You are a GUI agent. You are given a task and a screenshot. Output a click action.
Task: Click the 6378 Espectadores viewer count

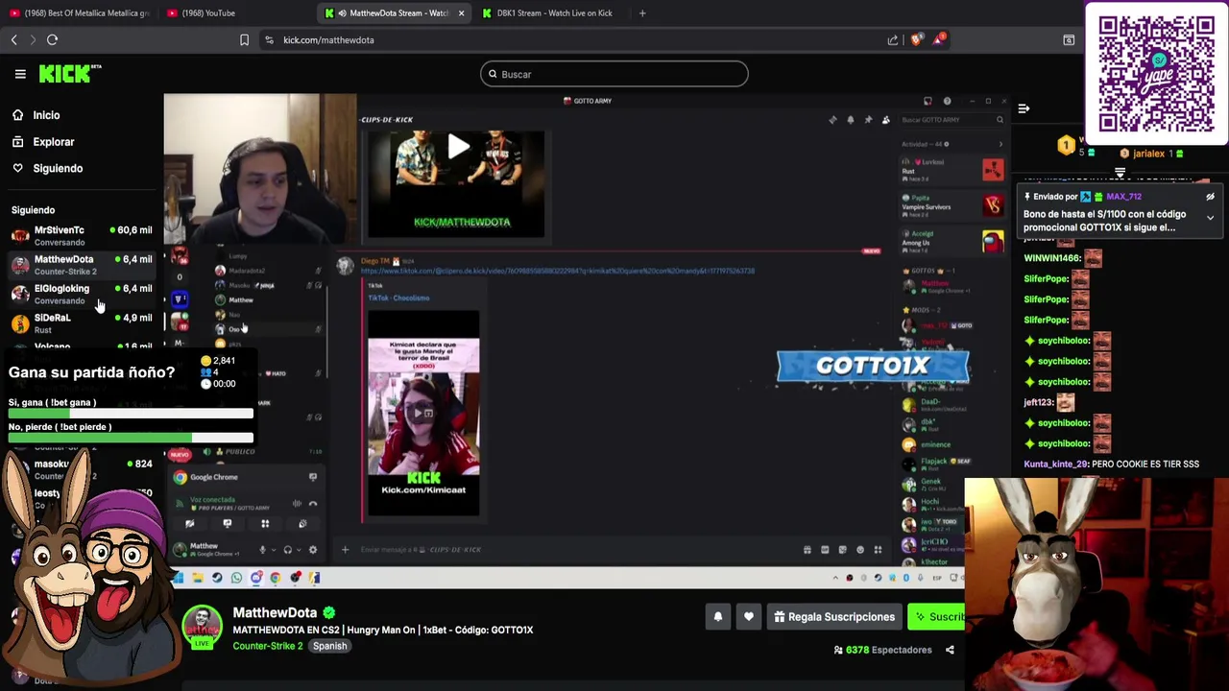tap(882, 650)
